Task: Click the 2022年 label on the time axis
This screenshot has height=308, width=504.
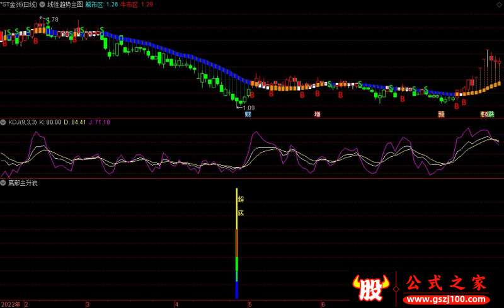Action: [11, 304]
